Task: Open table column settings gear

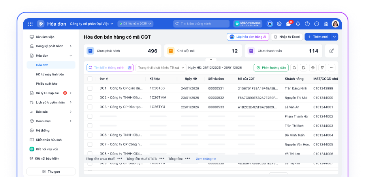Action: 313,68
